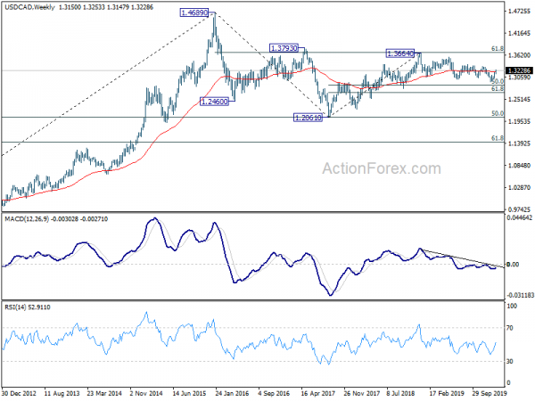Click the 1.24600 price label

pos(214,102)
